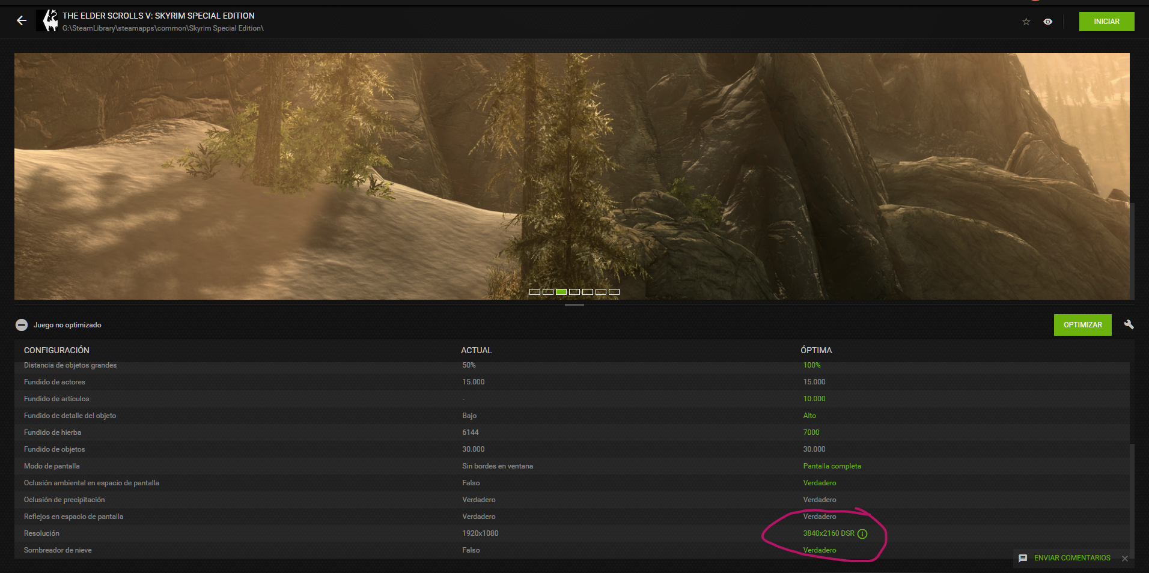Click 'Falso' in the Sombreador de nieve row
This screenshot has height=573, width=1149.
pyautogui.click(x=471, y=550)
